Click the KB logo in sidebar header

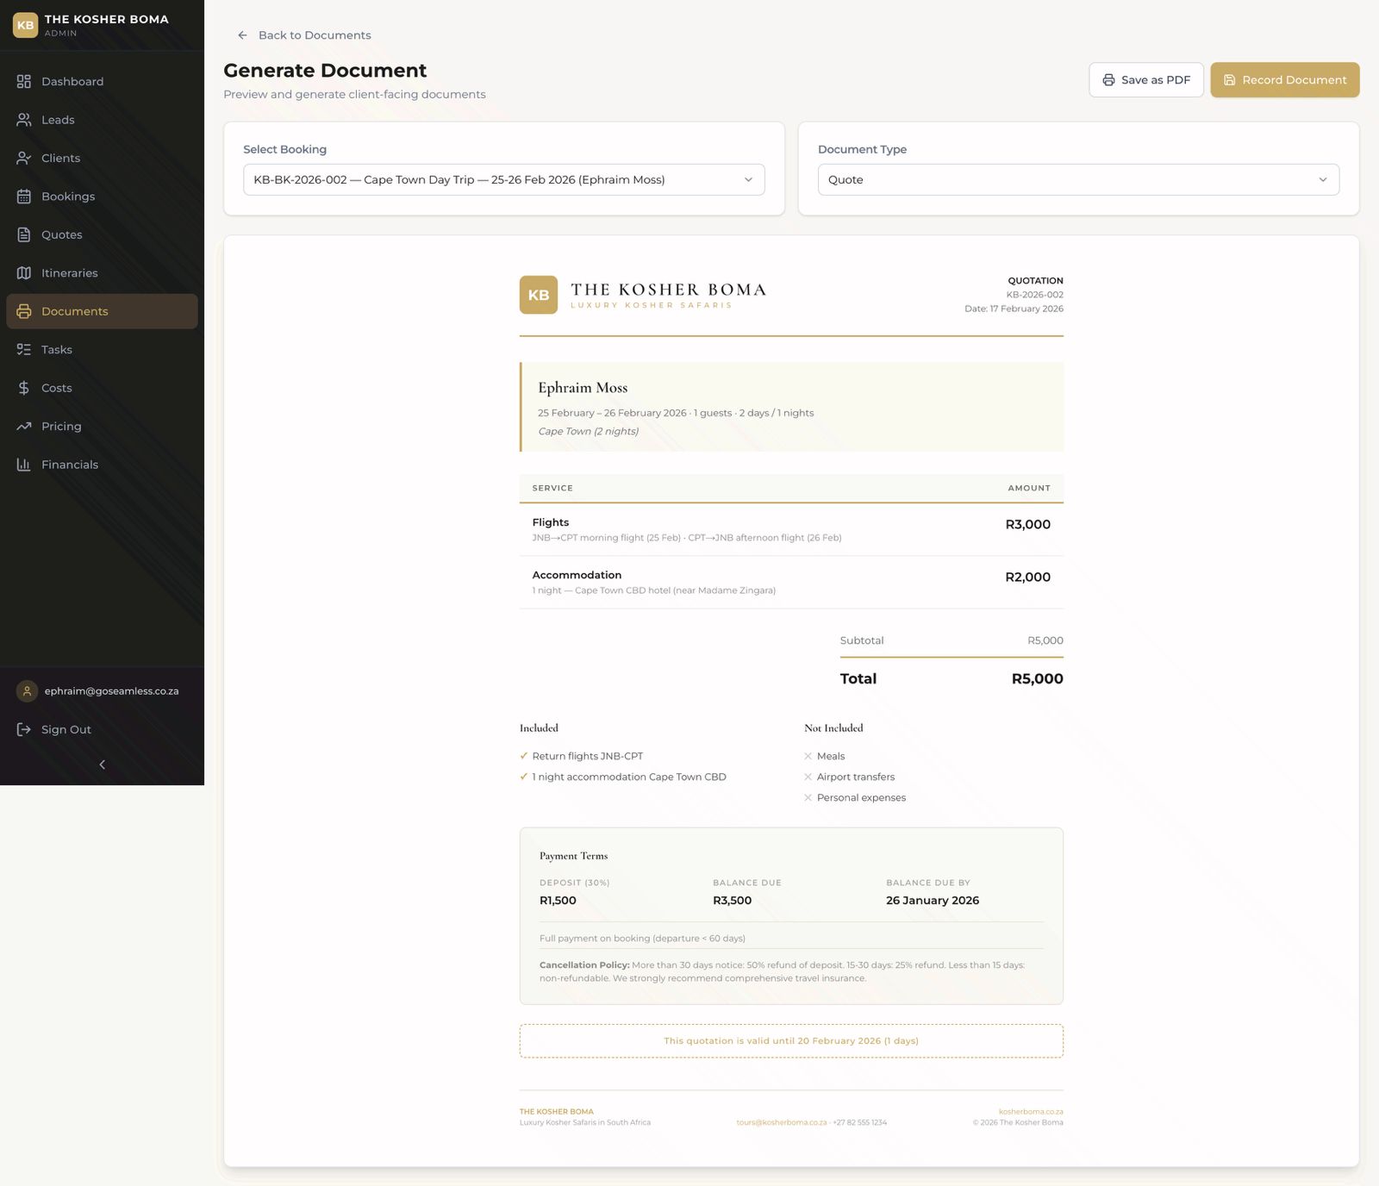(26, 25)
